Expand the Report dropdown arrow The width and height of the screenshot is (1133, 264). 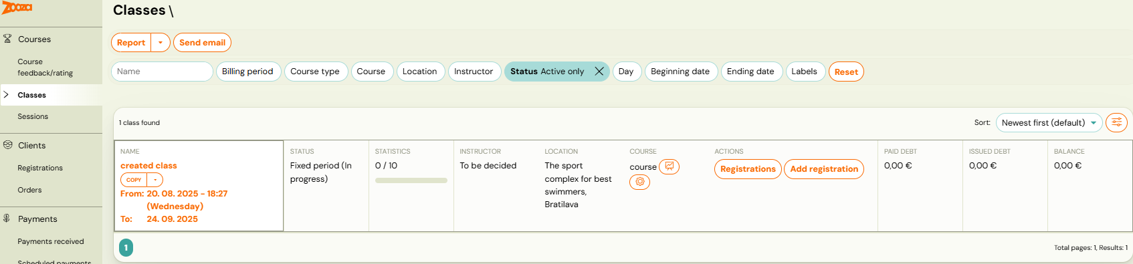pos(161,42)
